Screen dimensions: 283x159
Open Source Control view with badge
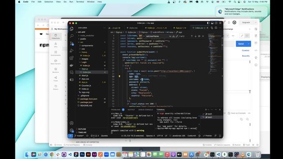pos(72,43)
